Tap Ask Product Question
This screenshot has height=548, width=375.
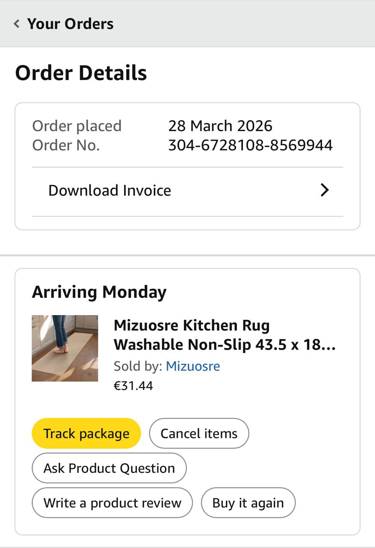109,468
